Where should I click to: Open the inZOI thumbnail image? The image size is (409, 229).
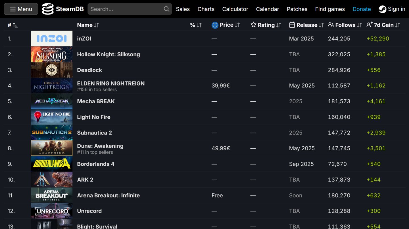(52, 38)
